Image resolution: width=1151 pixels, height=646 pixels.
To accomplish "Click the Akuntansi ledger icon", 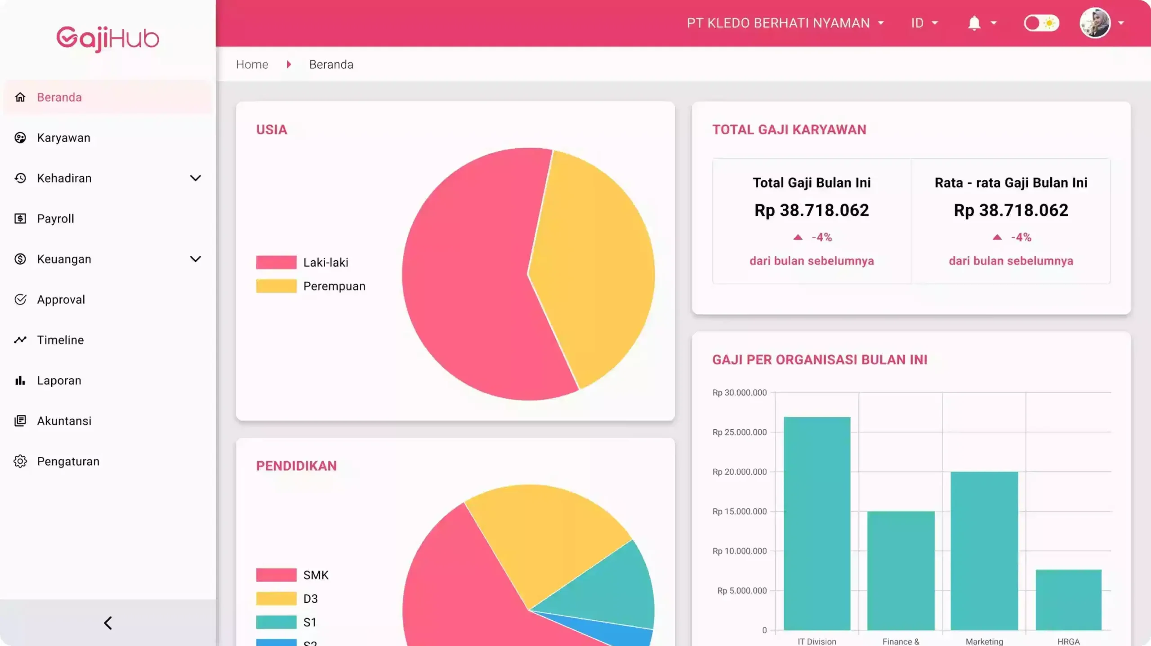I will click(20, 421).
